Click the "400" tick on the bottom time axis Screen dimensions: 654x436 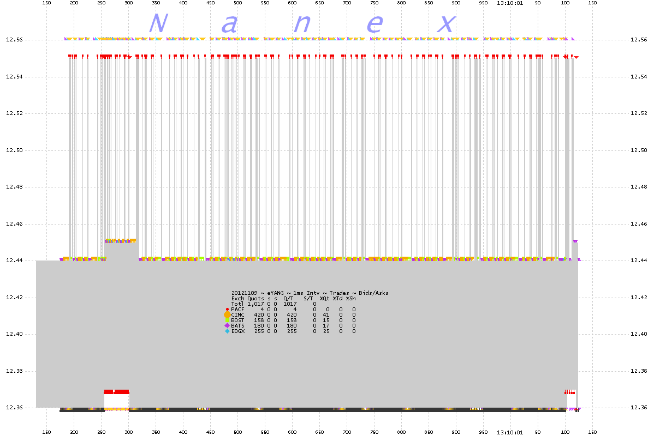tap(183, 432)
